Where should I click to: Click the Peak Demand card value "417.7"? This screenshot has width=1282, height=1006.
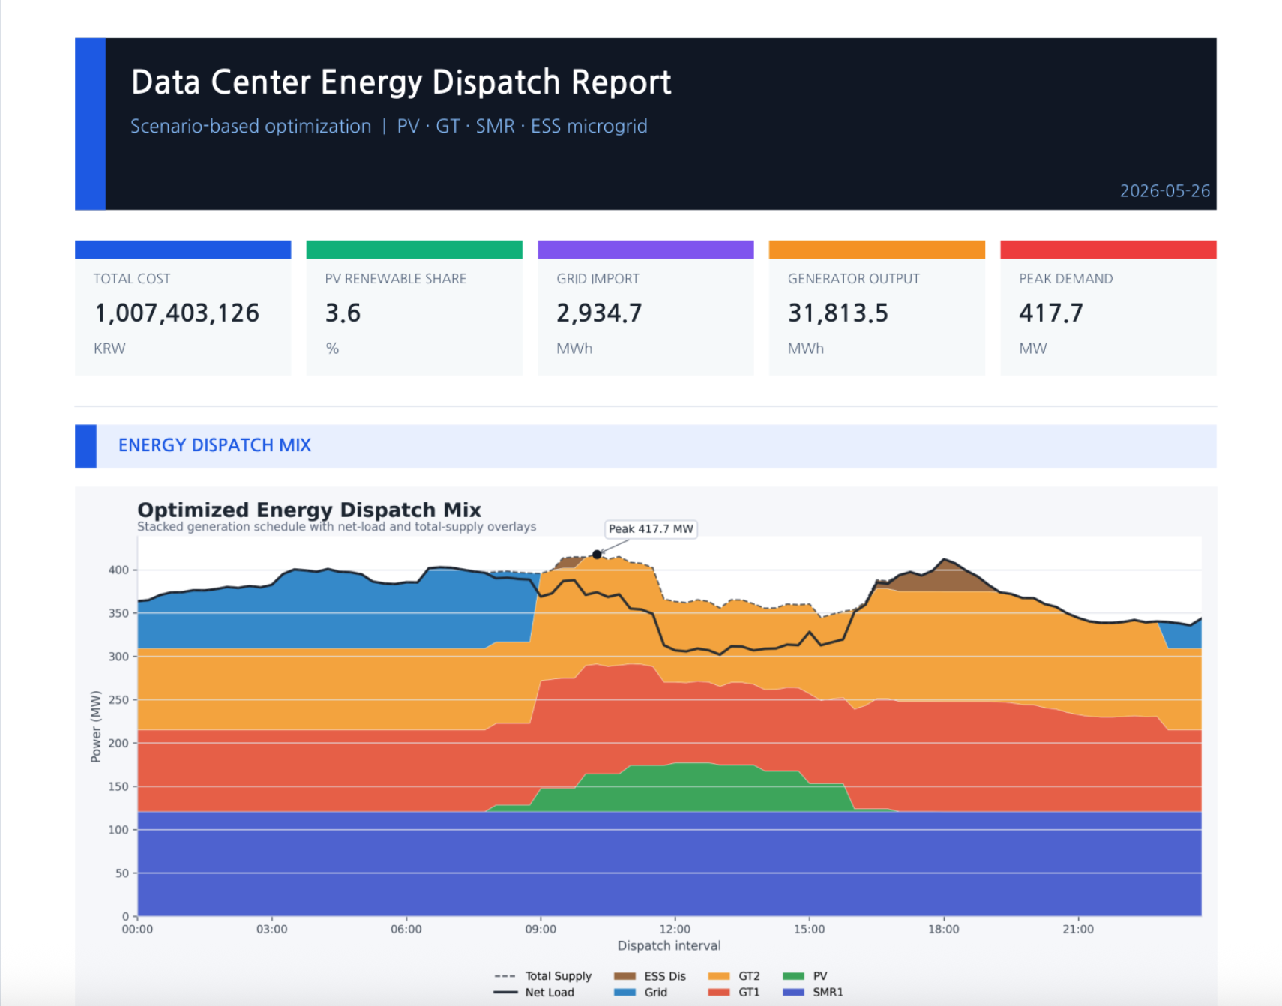pos(1051,313)
